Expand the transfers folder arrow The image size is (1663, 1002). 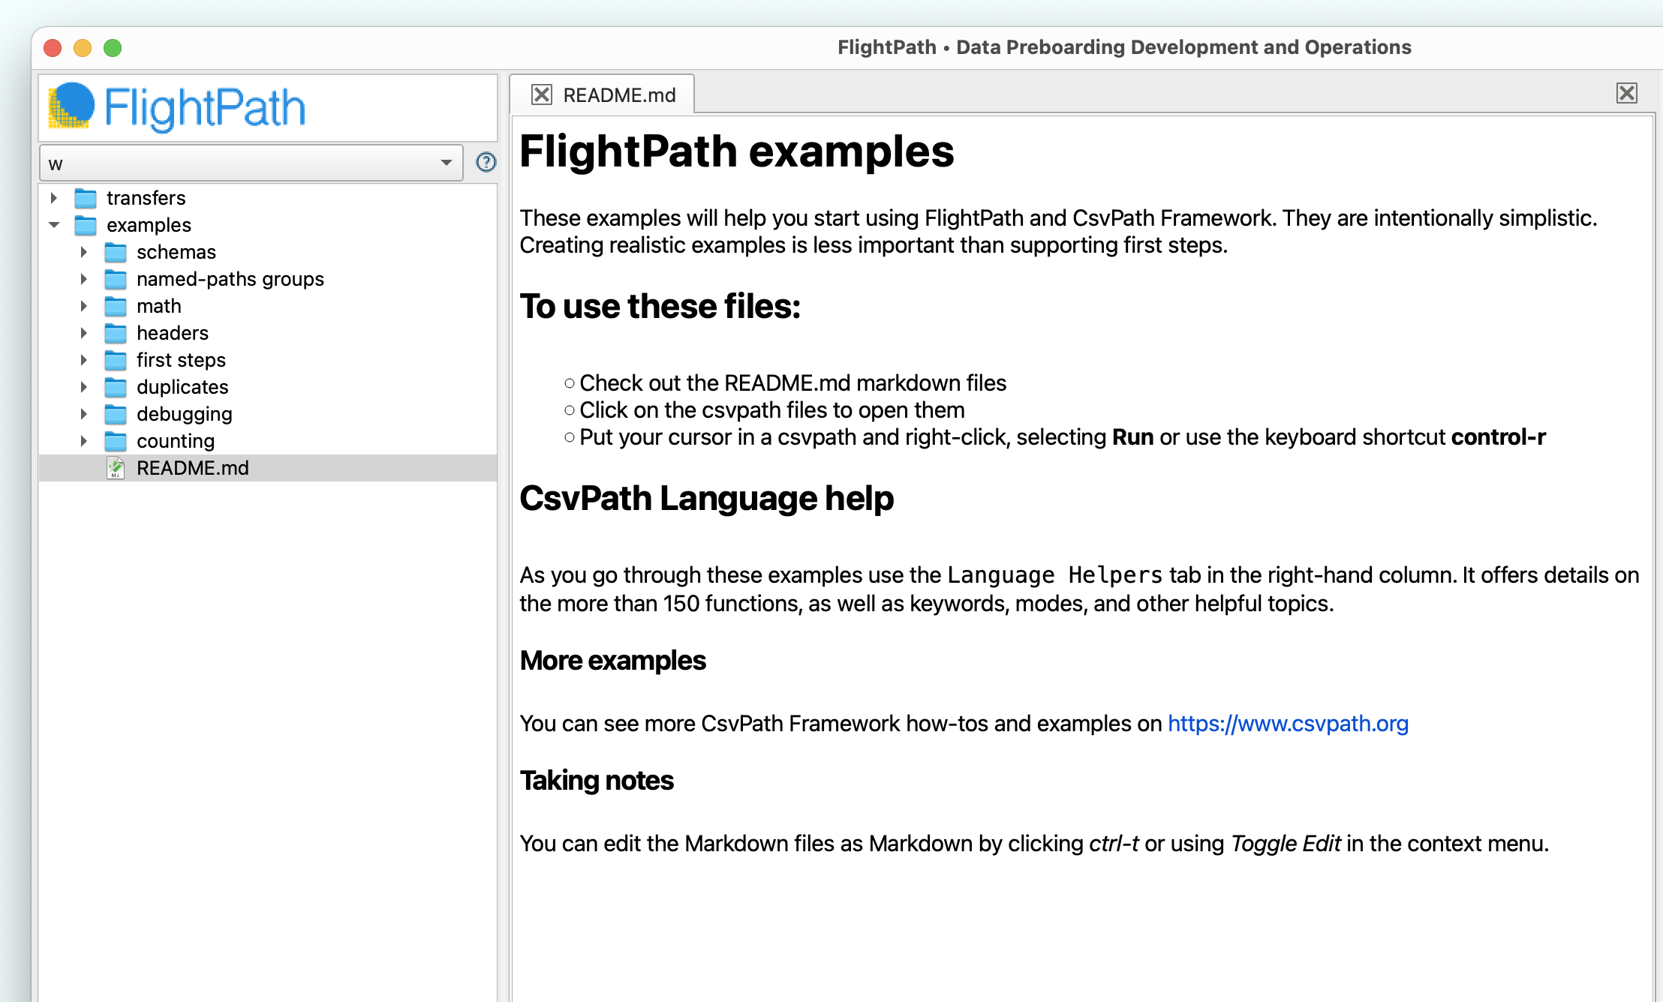click(53, 198)
